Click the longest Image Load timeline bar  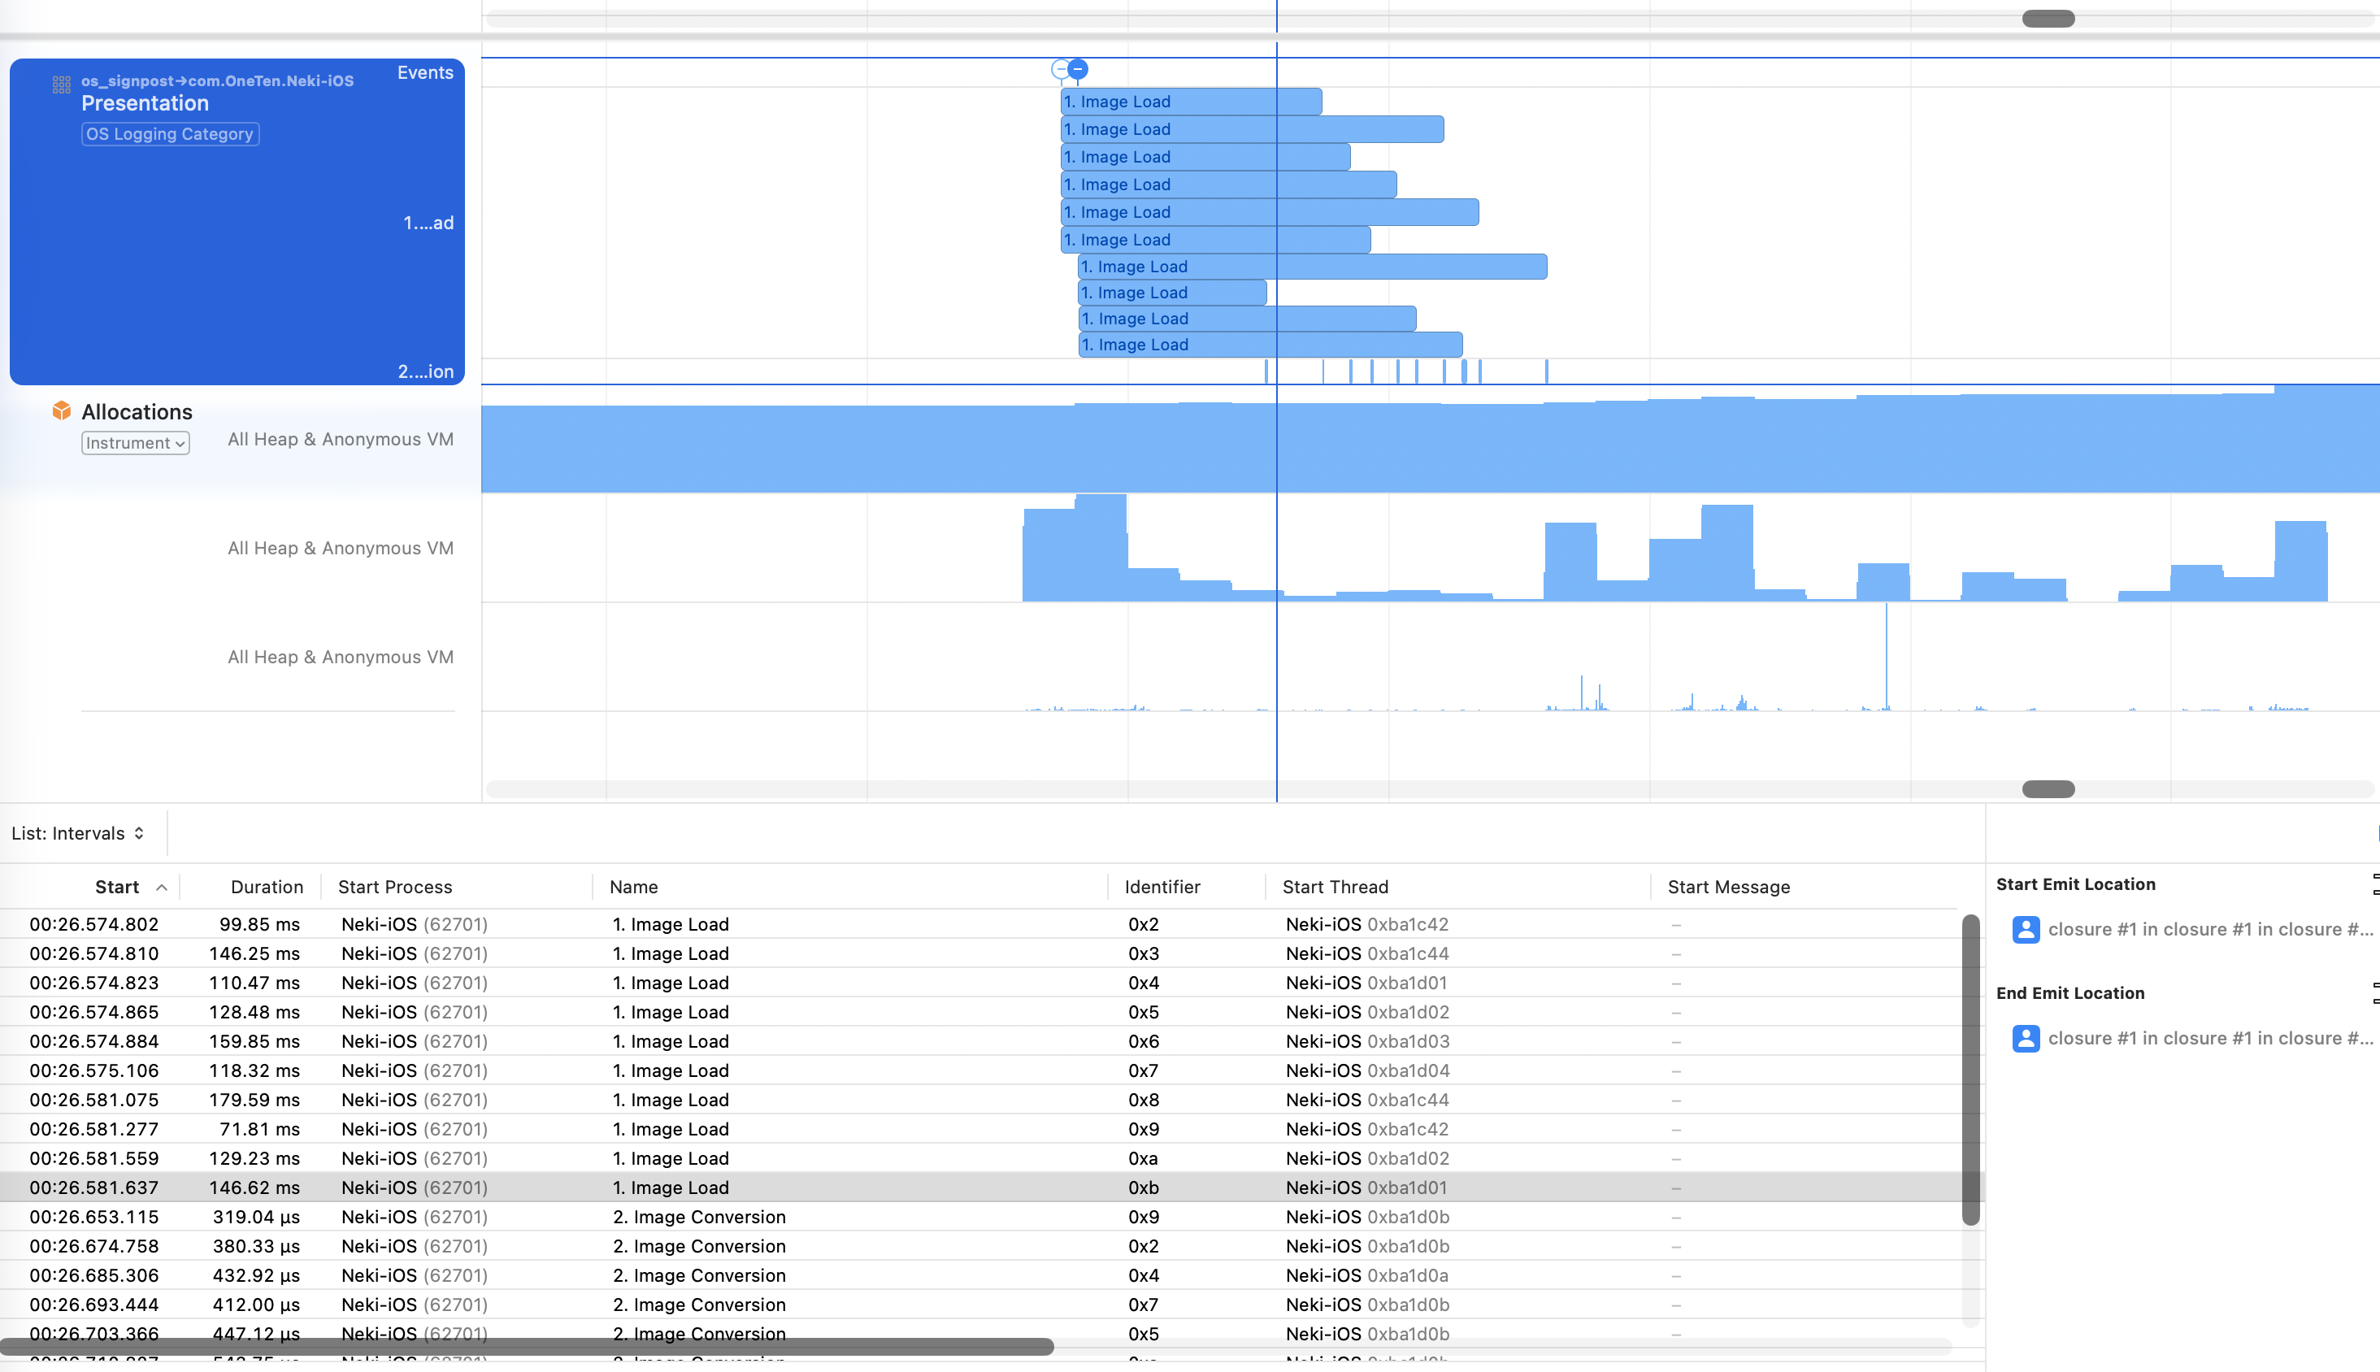(x=1366, y=267)
